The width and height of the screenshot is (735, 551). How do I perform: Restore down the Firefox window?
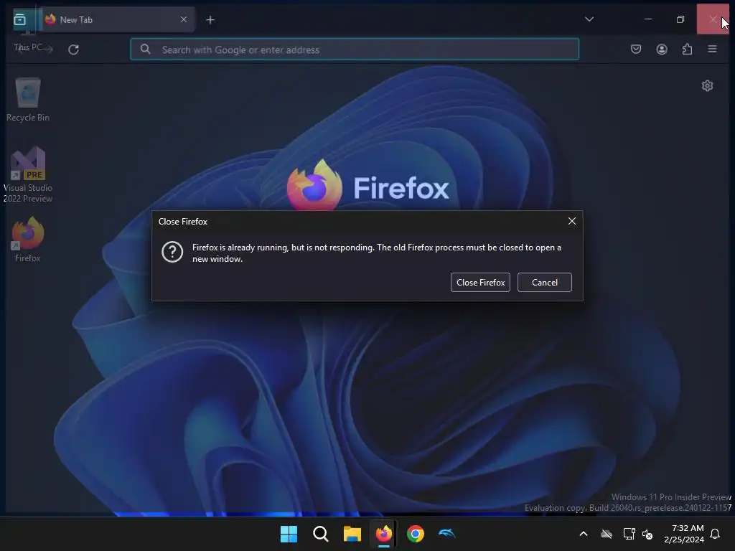click(x=680, y=19)
